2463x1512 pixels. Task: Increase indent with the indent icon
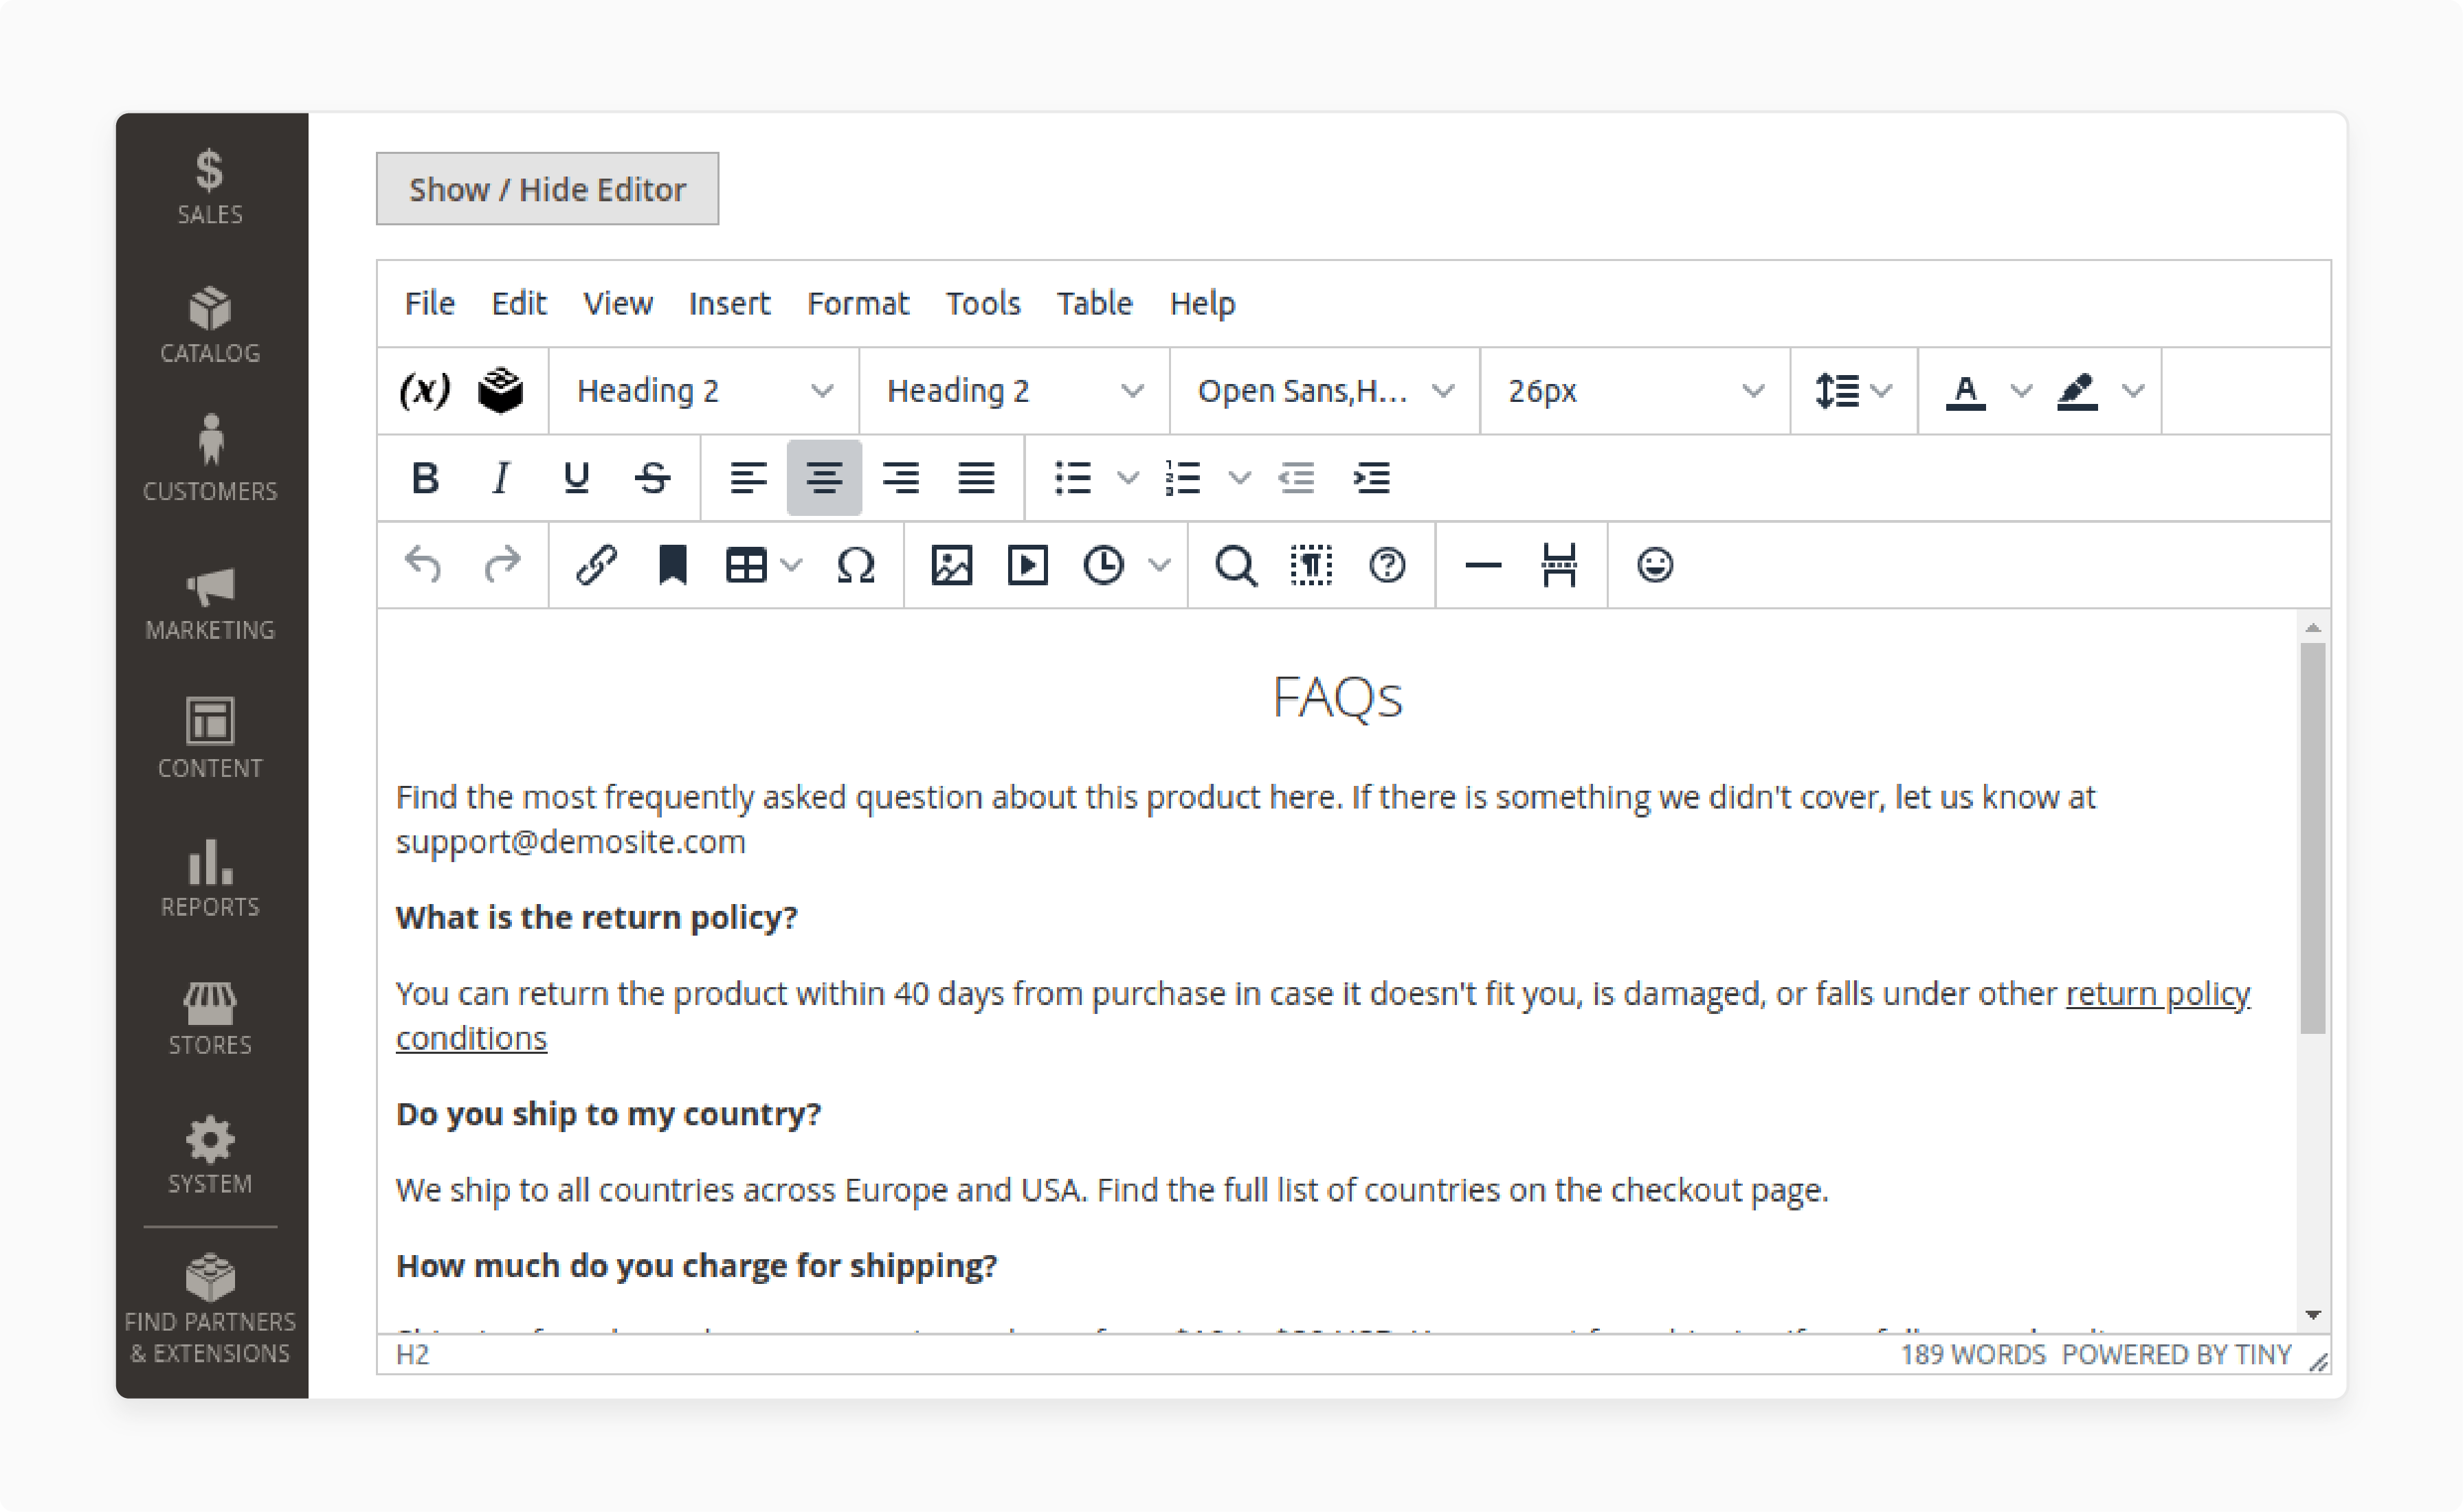(1372, 478)
